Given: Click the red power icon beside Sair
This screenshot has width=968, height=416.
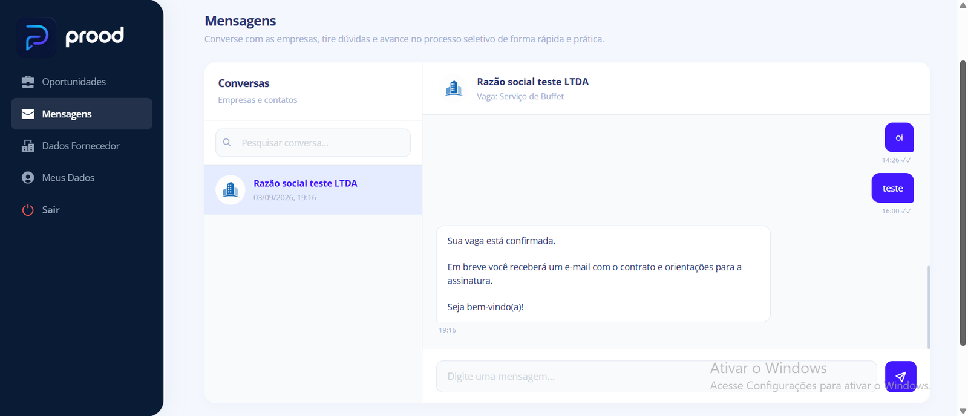Looking at the screenshot, I should click(x=28, y=210).
